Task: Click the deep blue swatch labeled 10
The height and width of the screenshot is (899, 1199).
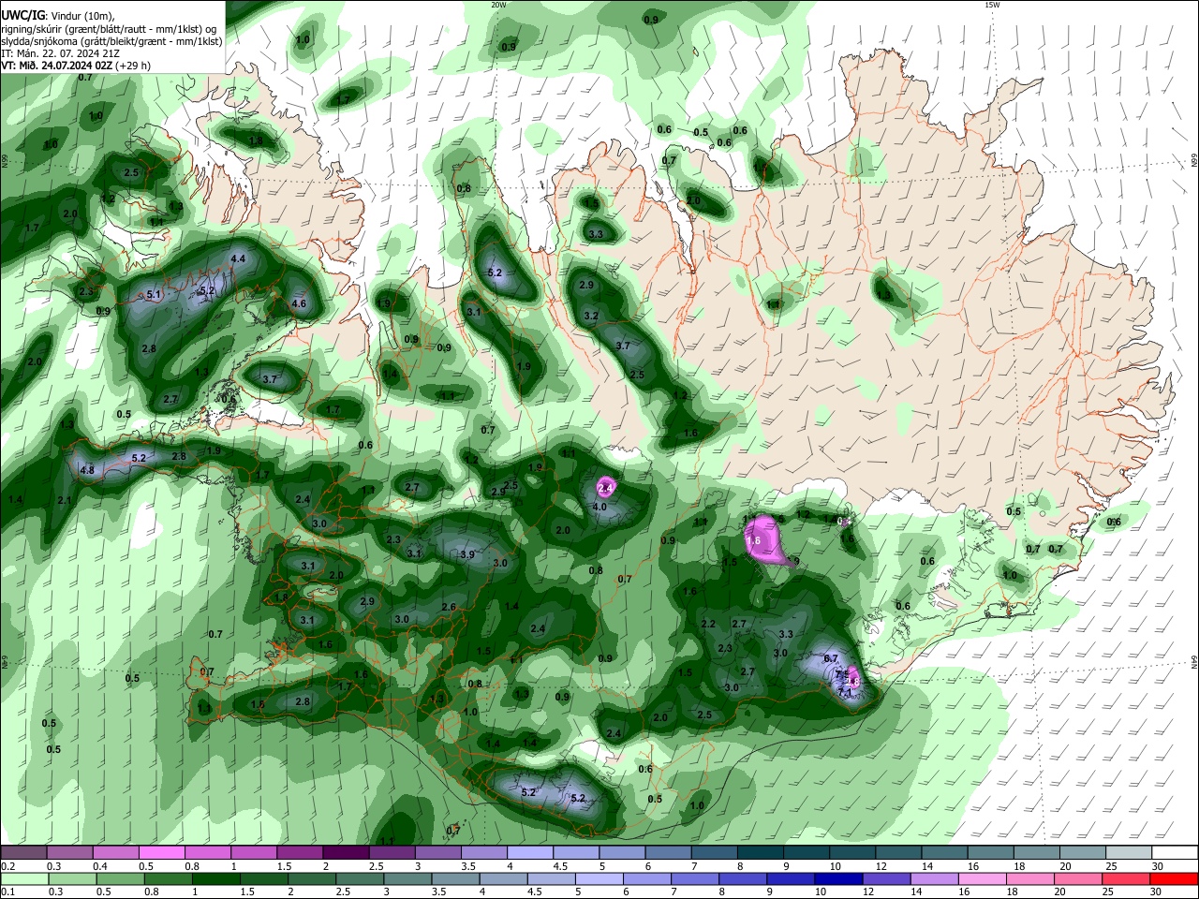Action: [x=837, y=878]
